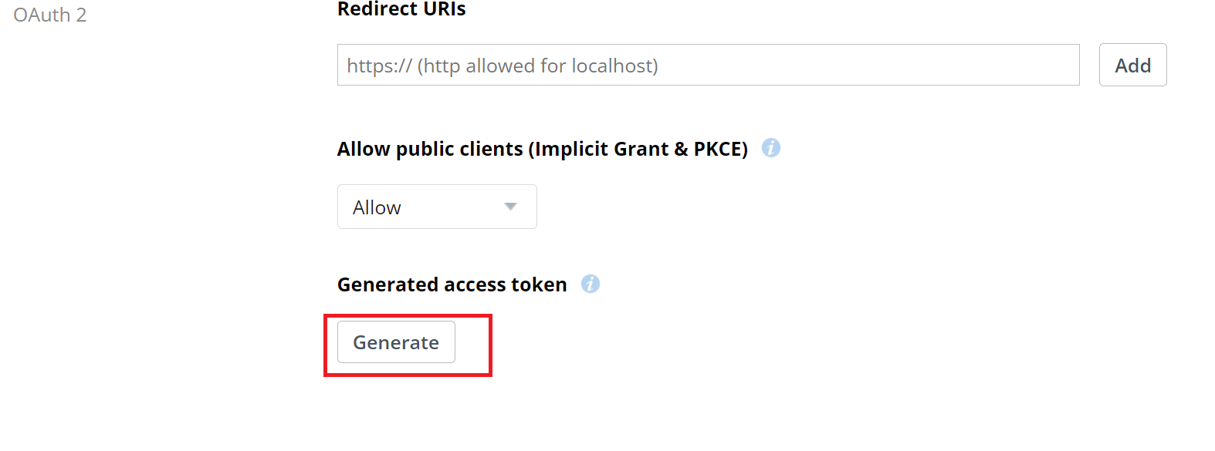
Task: Select the OAuth 2 section label
Action: pos(50,15)
